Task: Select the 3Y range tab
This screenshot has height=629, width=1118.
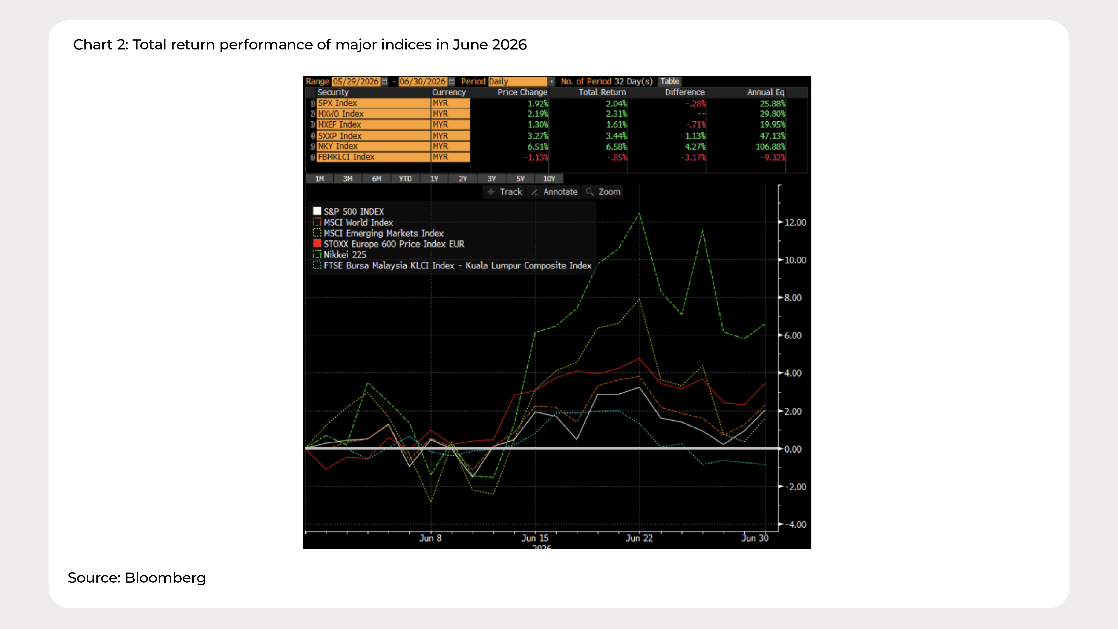Action: point(491,179)
